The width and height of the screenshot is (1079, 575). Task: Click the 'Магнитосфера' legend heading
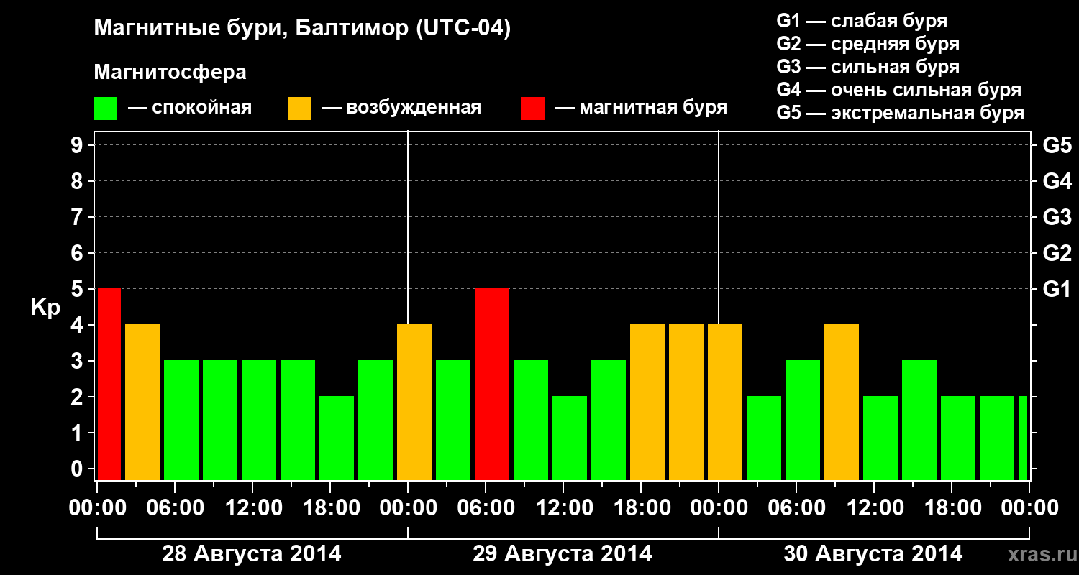coord(170,73)
